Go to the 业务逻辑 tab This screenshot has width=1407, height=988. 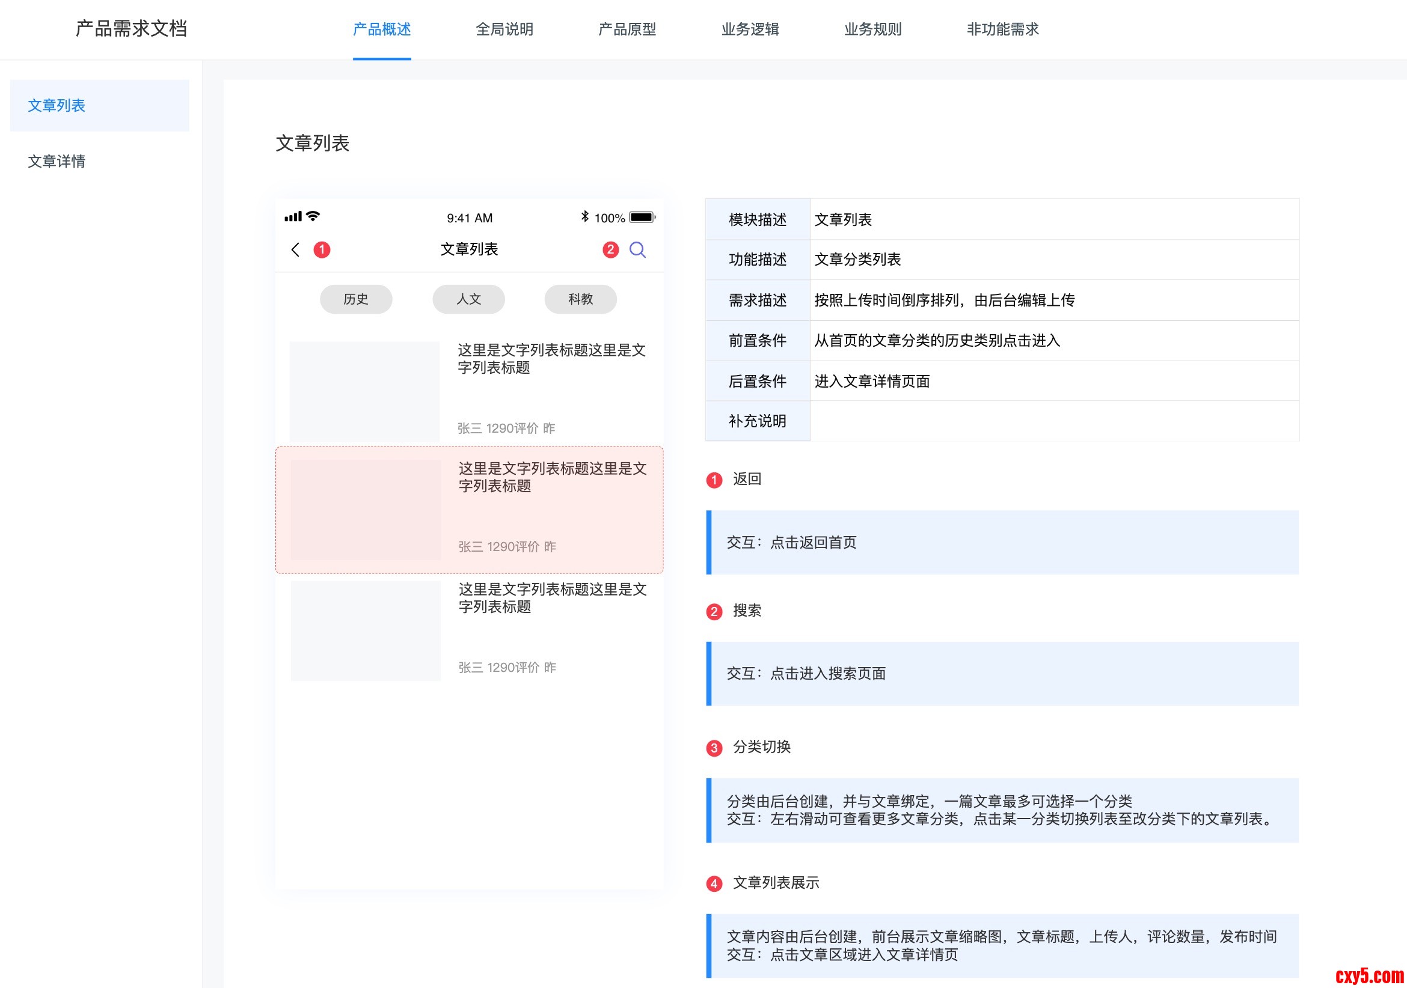click(x=750, y=29)
